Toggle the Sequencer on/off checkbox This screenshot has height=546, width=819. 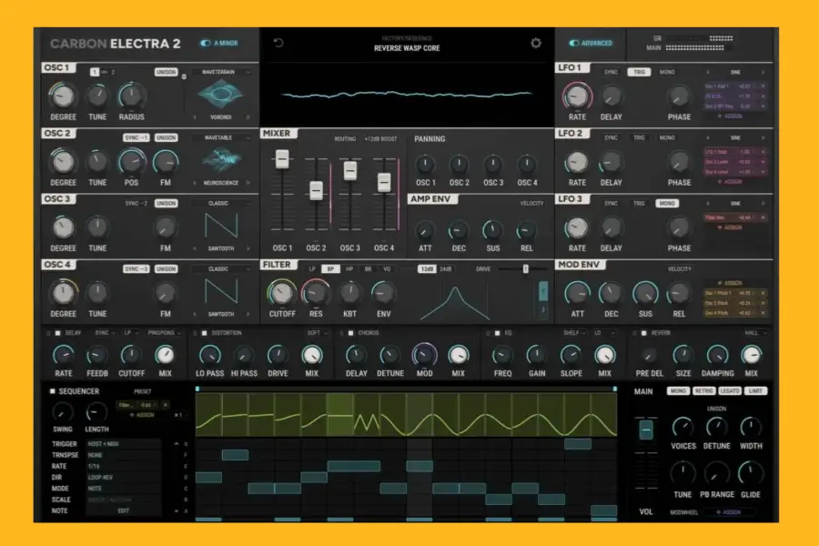click(x=52, y=390)
